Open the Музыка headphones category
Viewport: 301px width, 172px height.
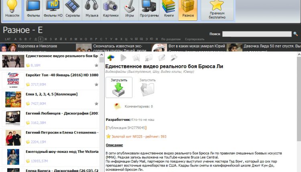click(92, 10)
